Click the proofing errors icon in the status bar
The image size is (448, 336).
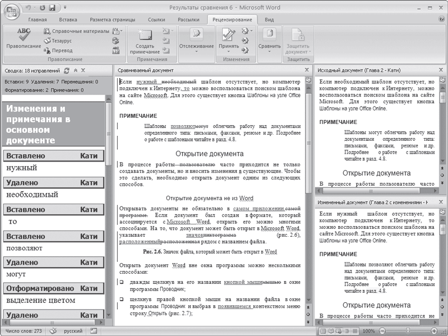coord(53,331)
